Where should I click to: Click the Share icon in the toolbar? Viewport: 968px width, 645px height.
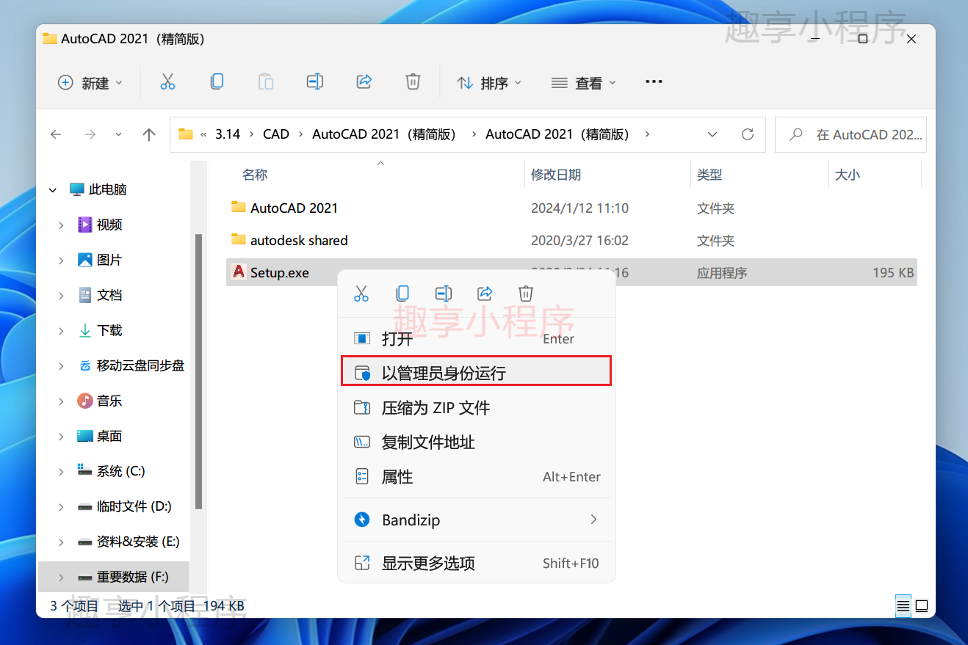(x=364, y=82)
